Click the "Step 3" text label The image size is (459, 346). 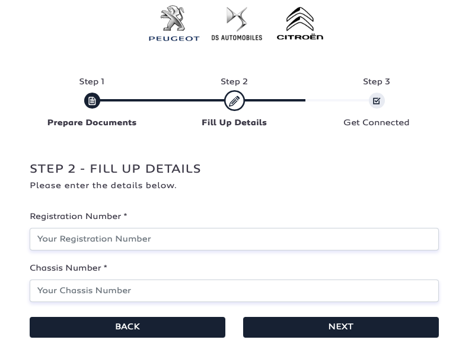377,82
